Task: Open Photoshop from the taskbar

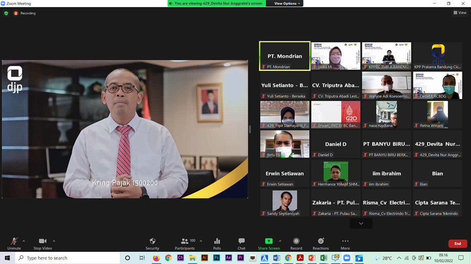Action: tap(217, 258)
